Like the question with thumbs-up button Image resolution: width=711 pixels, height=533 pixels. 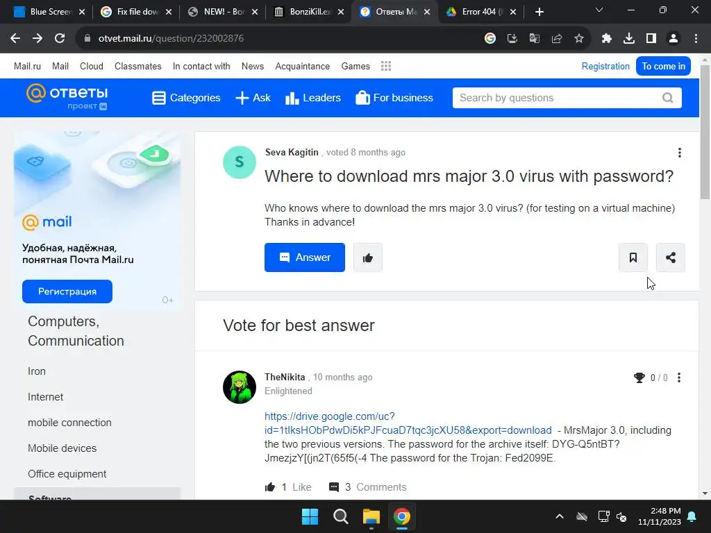(368, 257)
